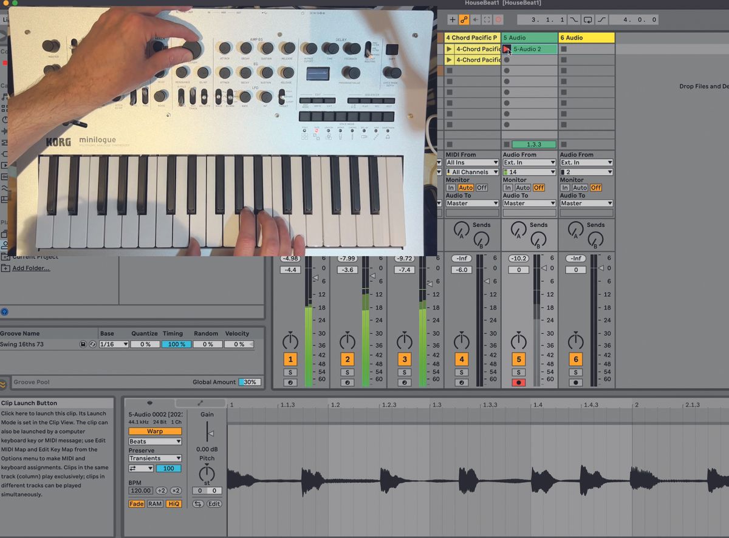The height and width of the screenshot is (538, 729).
Task: Select the 6 Audio track header
Action: [x=586, y=38]
